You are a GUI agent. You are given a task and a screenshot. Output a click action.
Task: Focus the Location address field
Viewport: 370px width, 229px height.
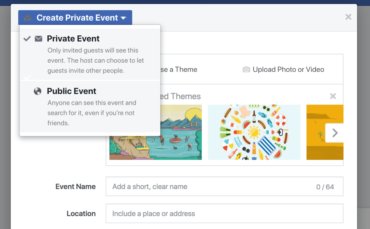[224, 213]
